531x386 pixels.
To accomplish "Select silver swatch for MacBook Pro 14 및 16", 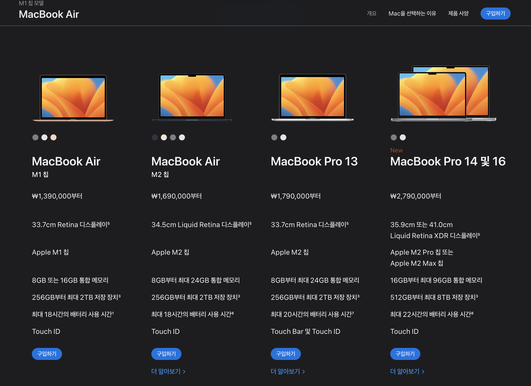I will pyautogui.click(x=403, y=137).
